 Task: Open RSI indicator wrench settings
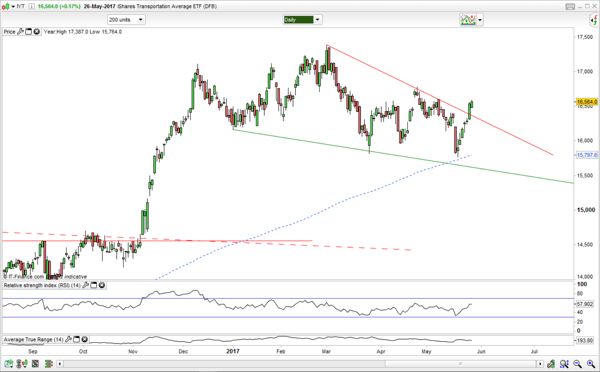tap(85, 285)
